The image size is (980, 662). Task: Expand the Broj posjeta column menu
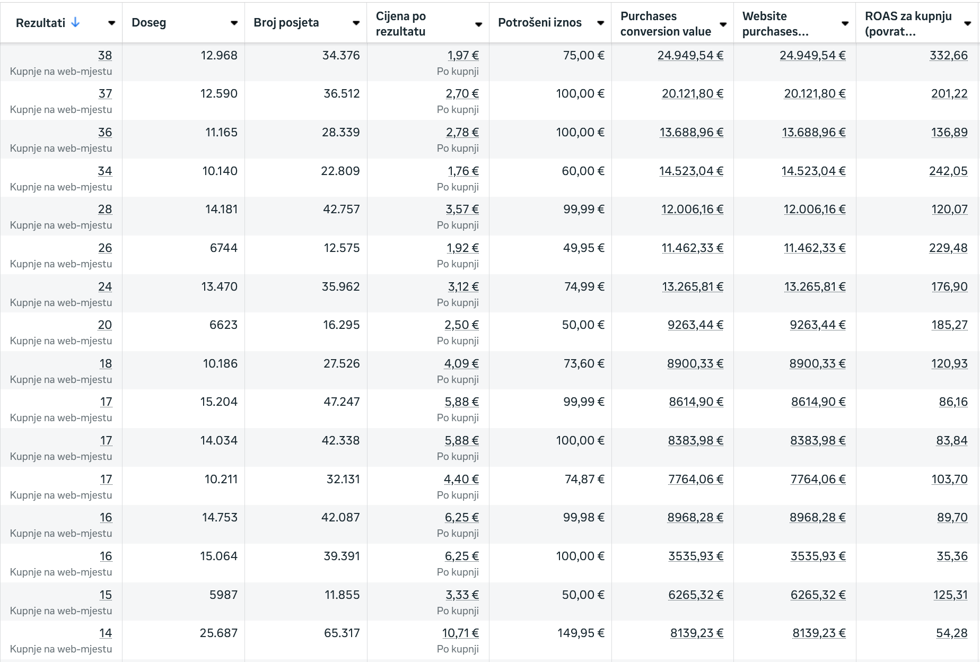pyautogui.click(x=356, y=23)
